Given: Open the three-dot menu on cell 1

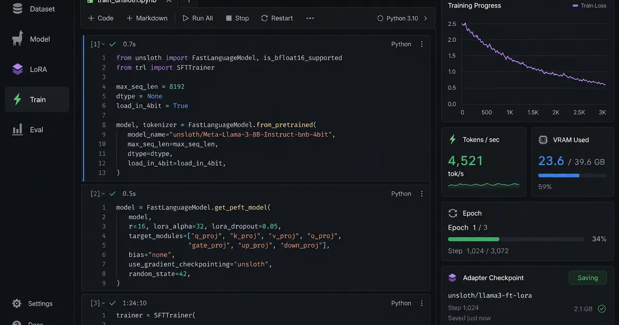Looking at the screenshot, I should pos(422,44).
